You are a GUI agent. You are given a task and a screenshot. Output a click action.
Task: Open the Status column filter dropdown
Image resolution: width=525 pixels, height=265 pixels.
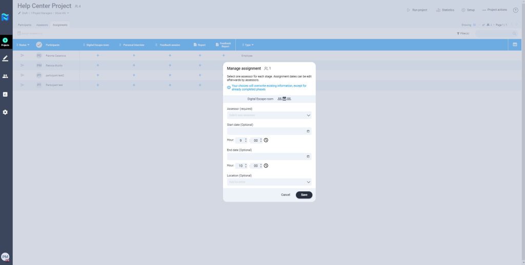[24, 45]
